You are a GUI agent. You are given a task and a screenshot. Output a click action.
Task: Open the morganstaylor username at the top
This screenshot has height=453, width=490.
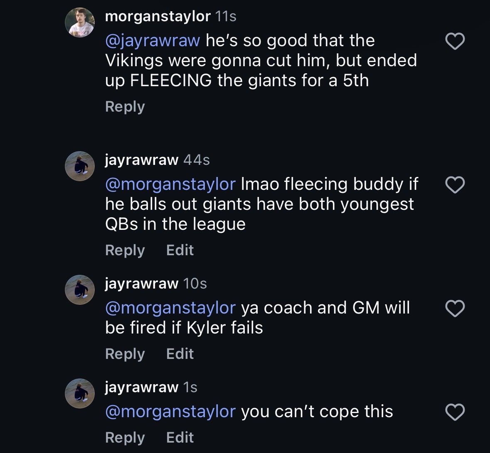click(158, 17)
